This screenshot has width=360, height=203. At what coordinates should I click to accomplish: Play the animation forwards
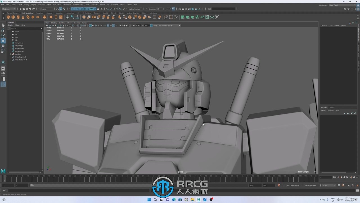coord(347,177)
